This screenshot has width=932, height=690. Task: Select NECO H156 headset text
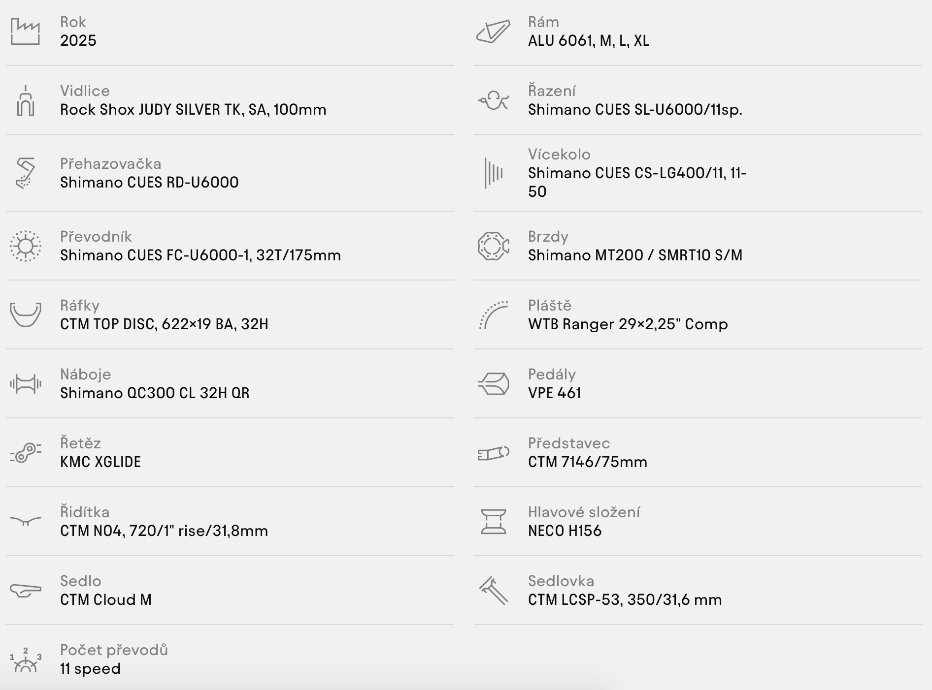565,531
